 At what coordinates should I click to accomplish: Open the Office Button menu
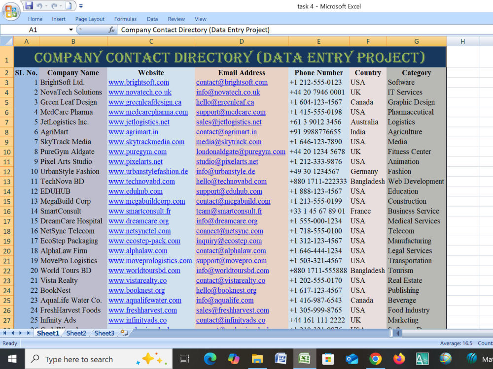[x=11, y=11]
